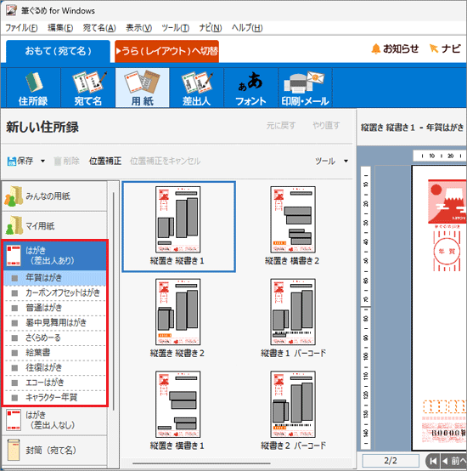The height and width of the screenshot is (471, 467).
Task: Click the app icon in title bar
Action: 11,10
